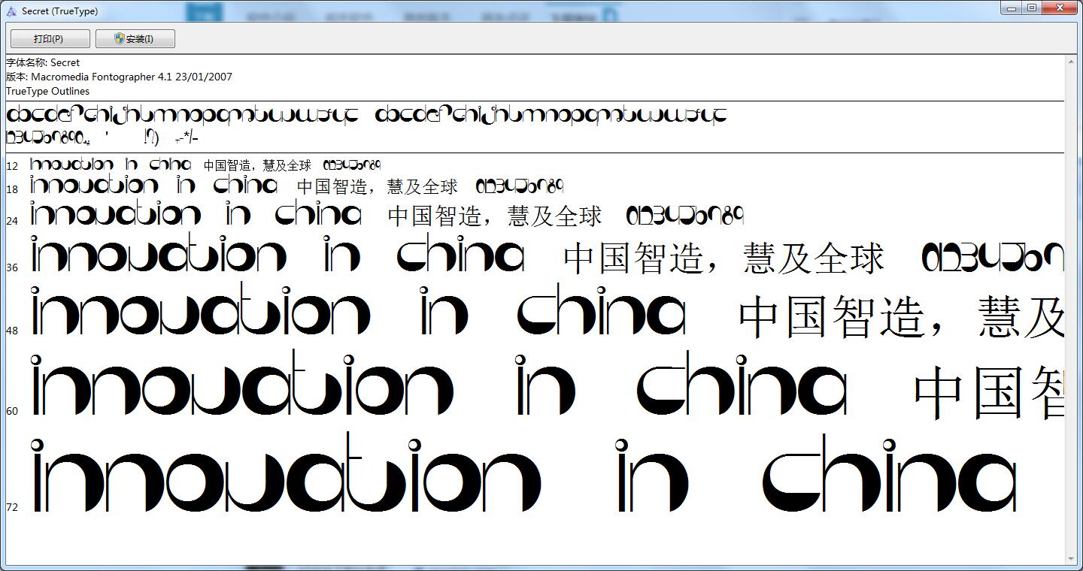Click the 字体名称: Secret font name line

point(43,62)
